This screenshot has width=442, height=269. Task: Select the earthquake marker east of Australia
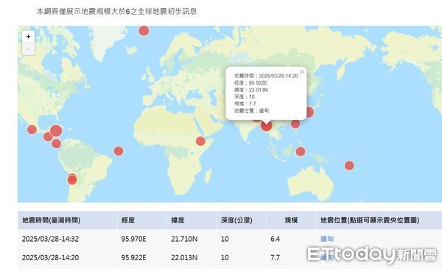pos(349,166)
